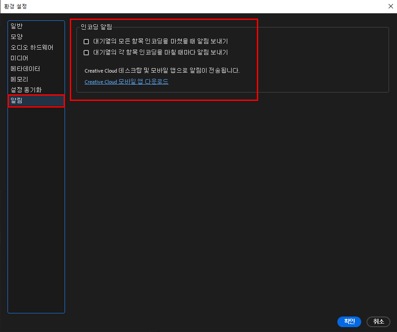Open the Creative Cloud 모바일 앱 다운로드 link
The width and height of the screenshot is (397, 332).
pyautogui.click(x=126, y=81)
